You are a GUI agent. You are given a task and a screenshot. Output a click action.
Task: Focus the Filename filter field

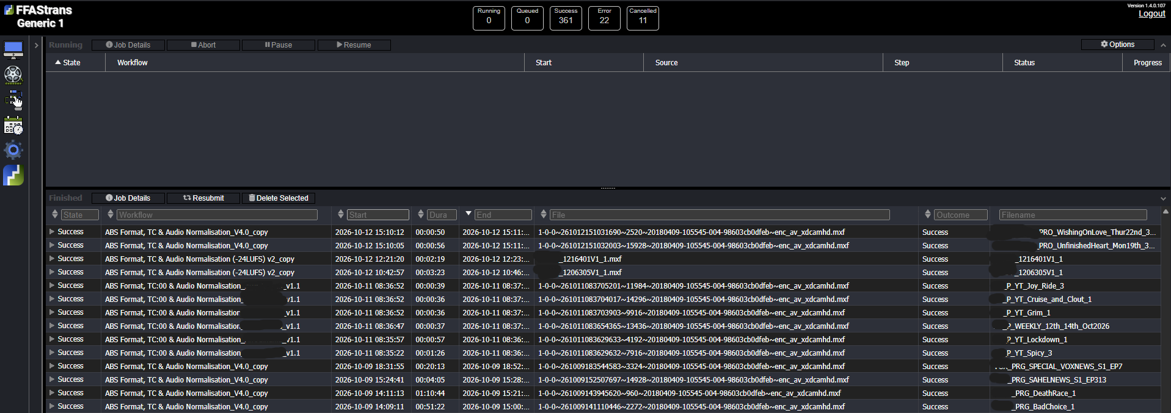1073,215
